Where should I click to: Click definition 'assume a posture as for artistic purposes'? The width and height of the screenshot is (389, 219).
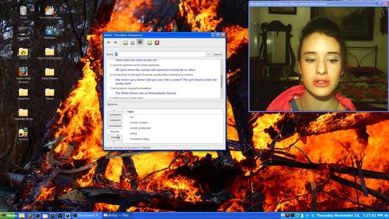(136, 65)
